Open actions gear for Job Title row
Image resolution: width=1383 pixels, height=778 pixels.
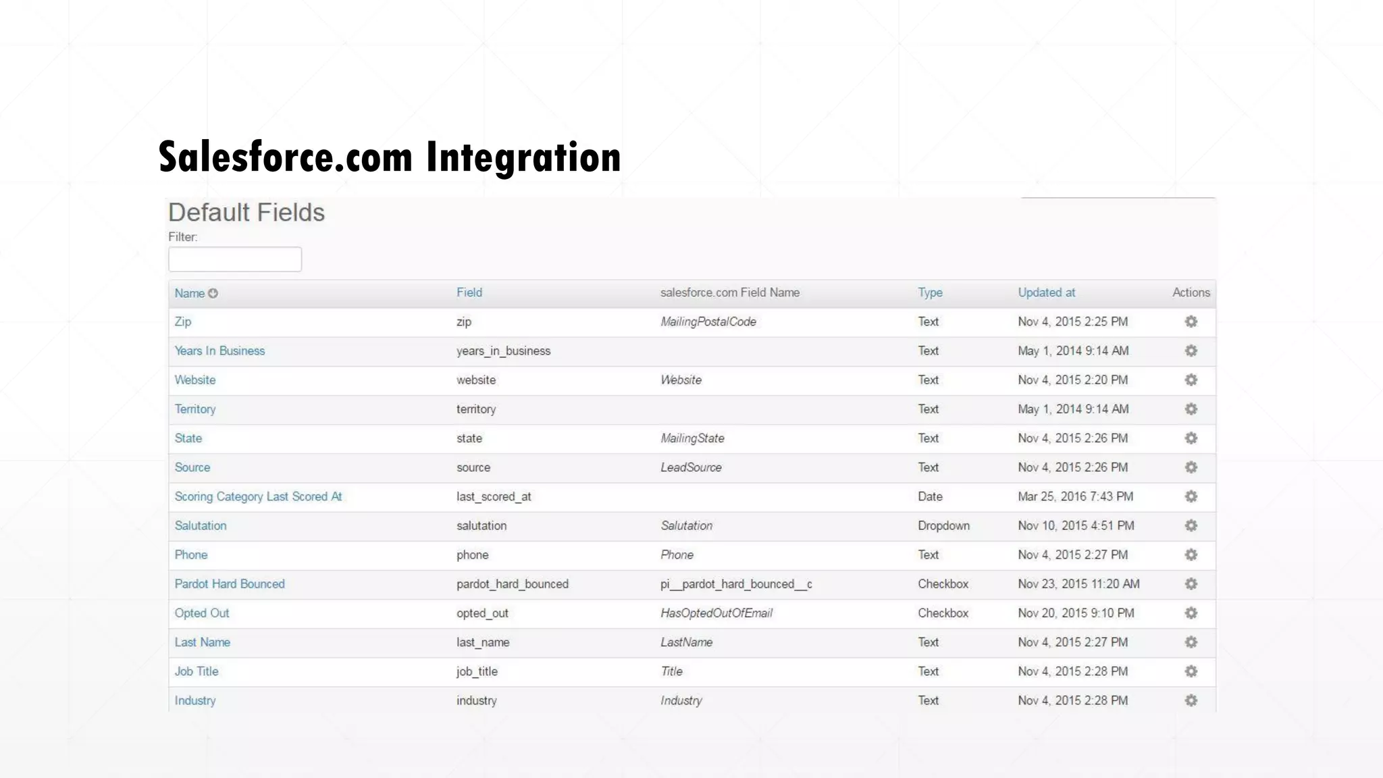point(1191,671)
